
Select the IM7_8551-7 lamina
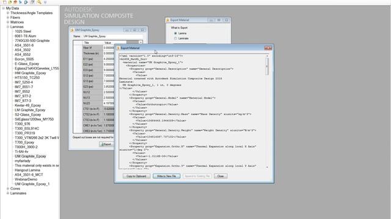[x=24, y=87]
